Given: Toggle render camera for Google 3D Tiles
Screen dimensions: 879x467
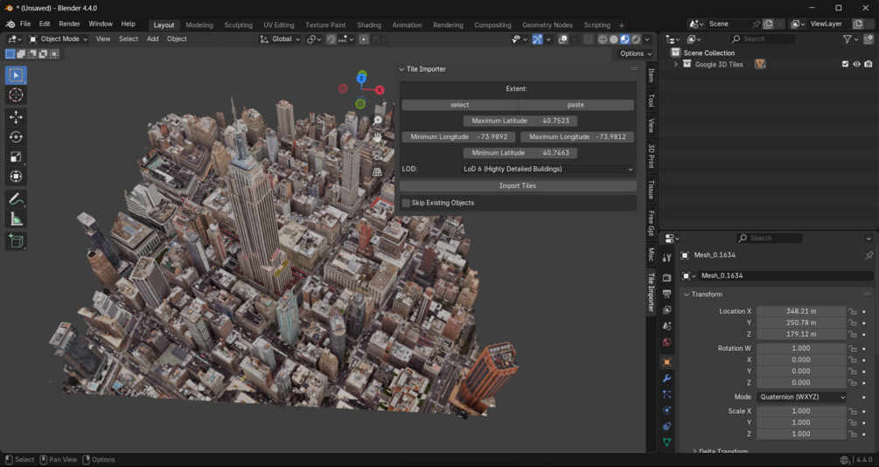Looking at the screenshot, I should click(869, 65).
